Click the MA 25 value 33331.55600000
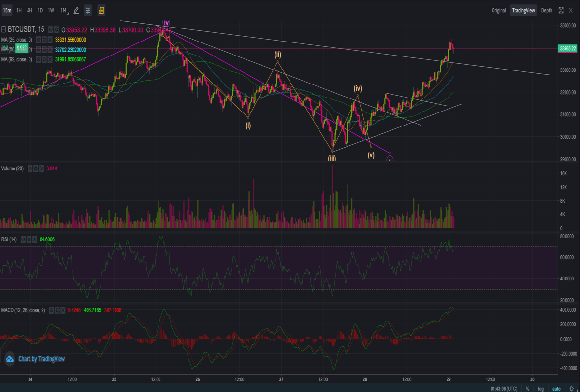Viewport: 580px width, 392px height. click(x=71, y=40)
